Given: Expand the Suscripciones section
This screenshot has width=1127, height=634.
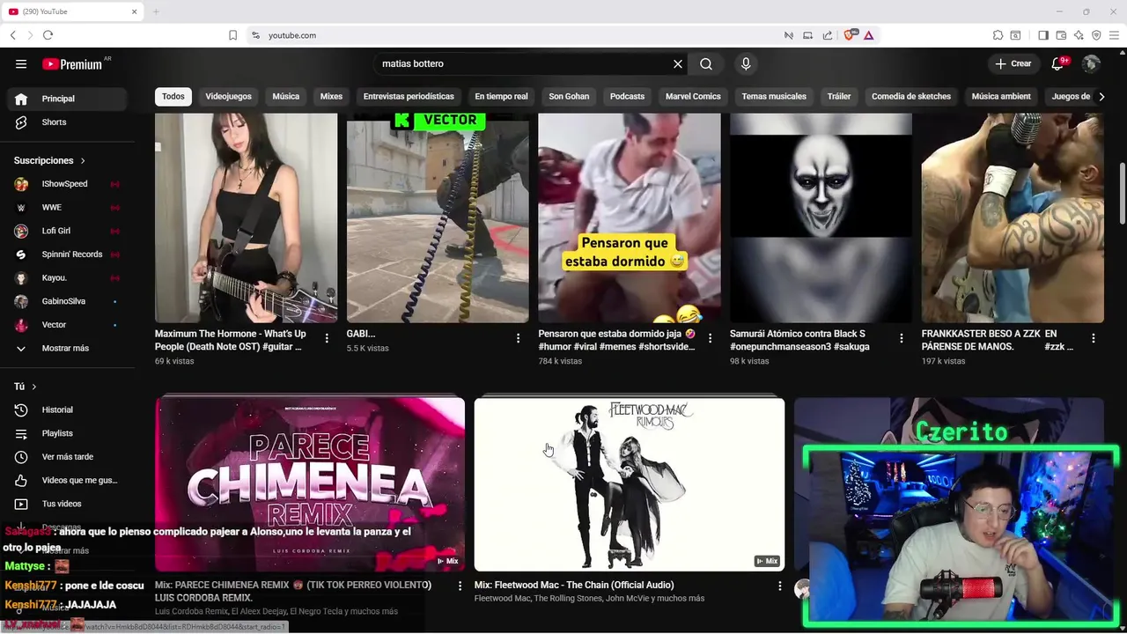Looking at the screenshot, I should pos(49,160).
